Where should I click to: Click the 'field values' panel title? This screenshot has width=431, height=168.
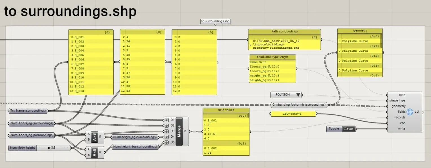coord(226,110)
